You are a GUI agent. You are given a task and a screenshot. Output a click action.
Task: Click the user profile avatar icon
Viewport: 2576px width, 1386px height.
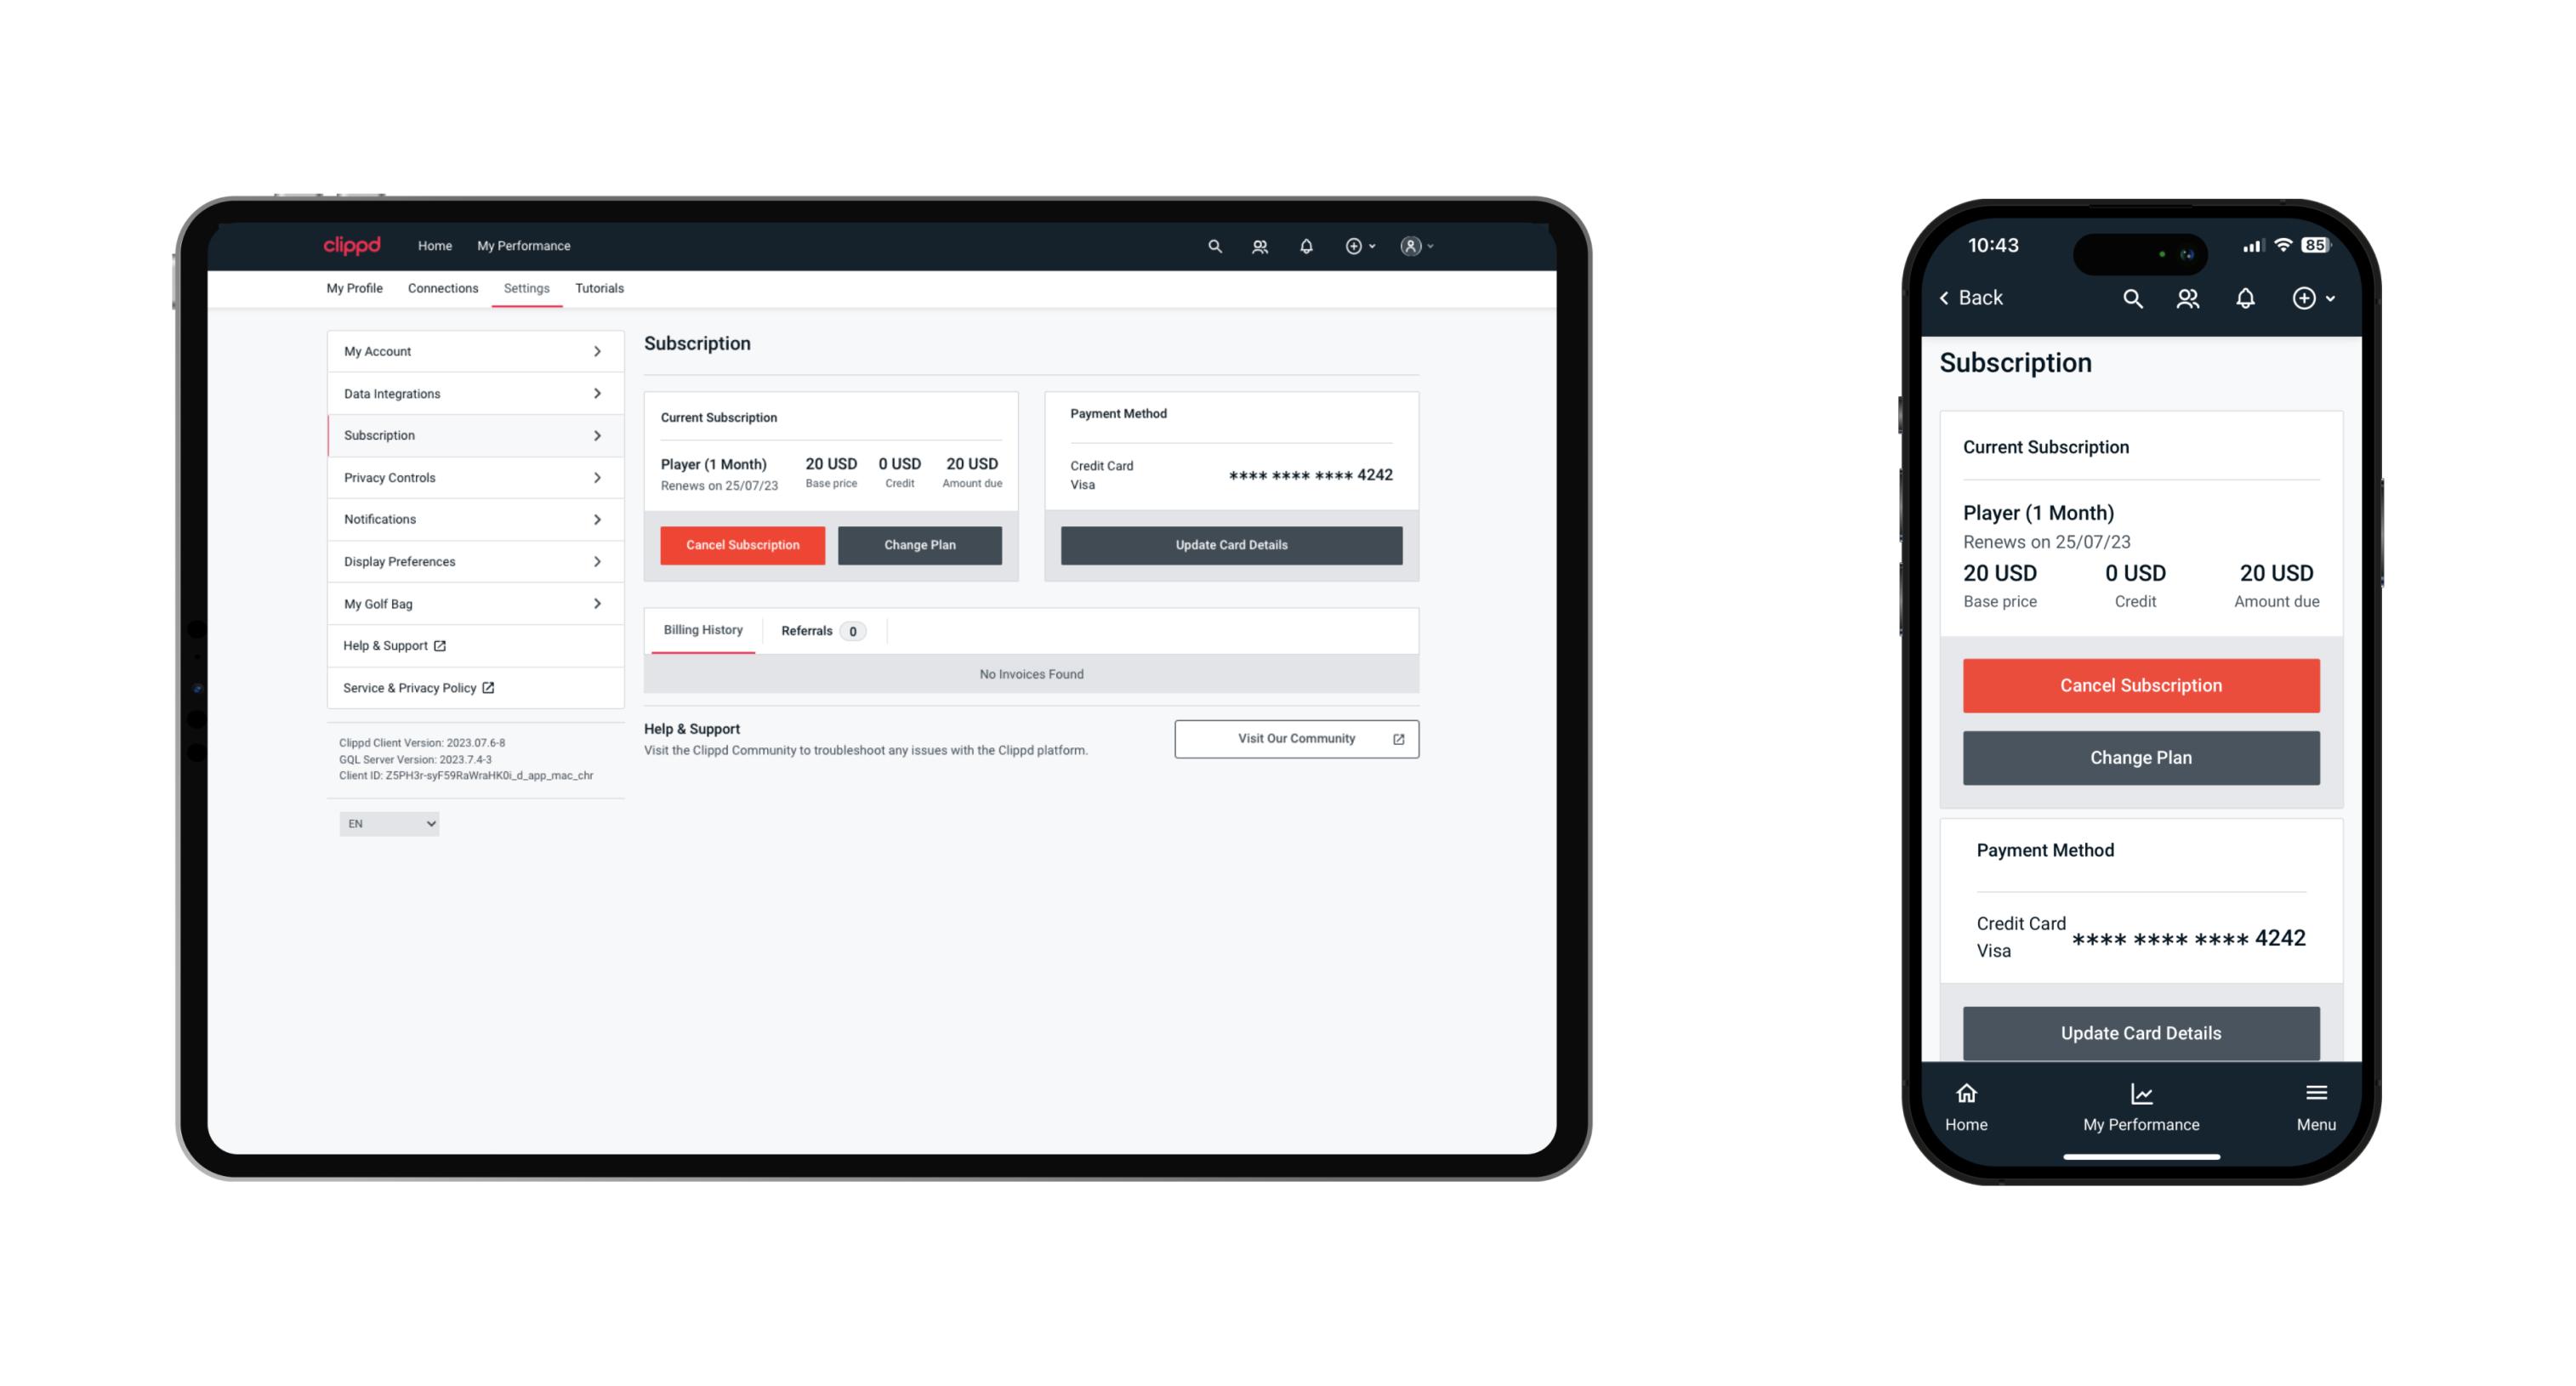click(1408, 246)
